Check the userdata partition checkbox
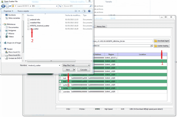177x117 pixels. click(x=60, y=92)
